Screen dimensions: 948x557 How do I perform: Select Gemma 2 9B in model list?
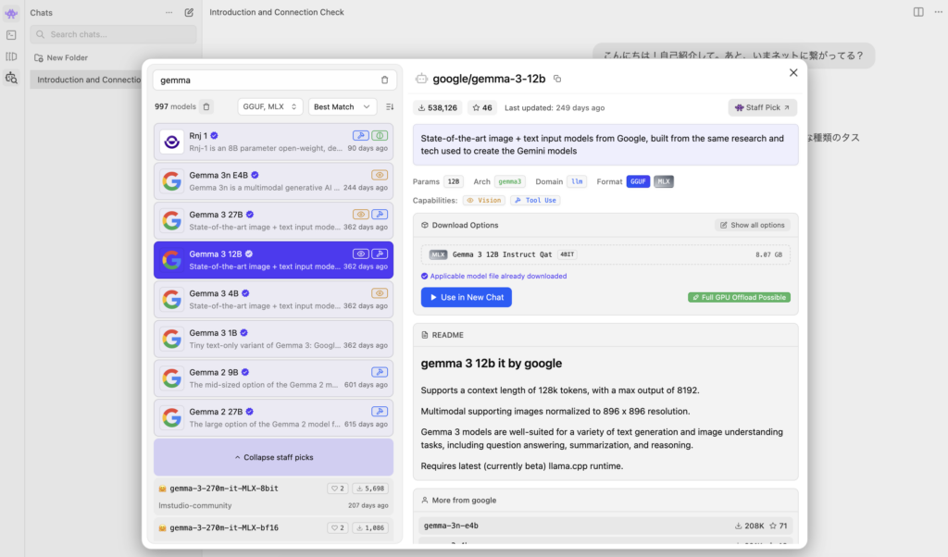pos(273,378)
